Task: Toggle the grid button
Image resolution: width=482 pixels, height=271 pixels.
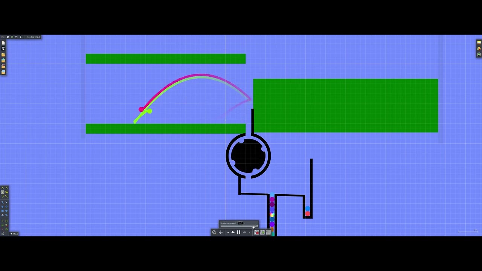Action: pos(268,232)
